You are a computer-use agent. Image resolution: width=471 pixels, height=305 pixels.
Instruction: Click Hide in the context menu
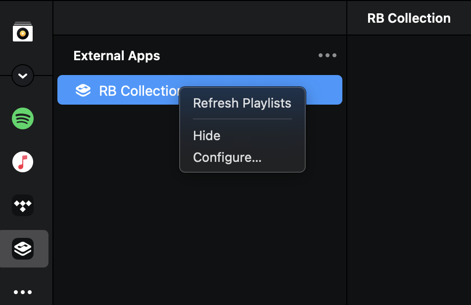(x=207, y=136)
